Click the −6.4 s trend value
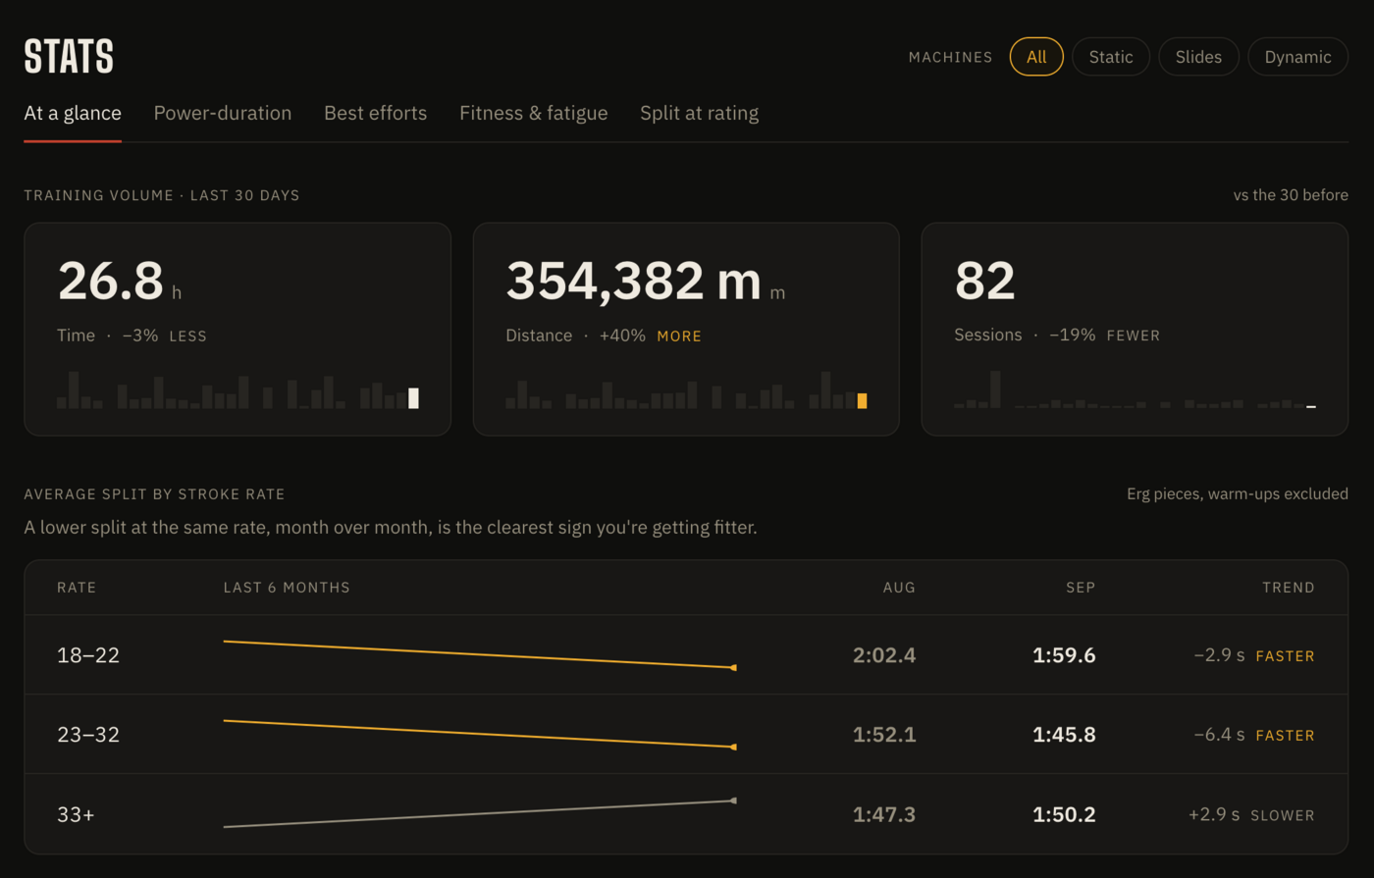This screenshot has width=1374, height=878. tap(1219, 735)
